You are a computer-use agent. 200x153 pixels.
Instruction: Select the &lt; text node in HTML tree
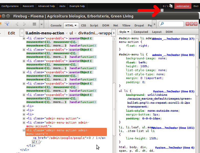click(36, 142)
